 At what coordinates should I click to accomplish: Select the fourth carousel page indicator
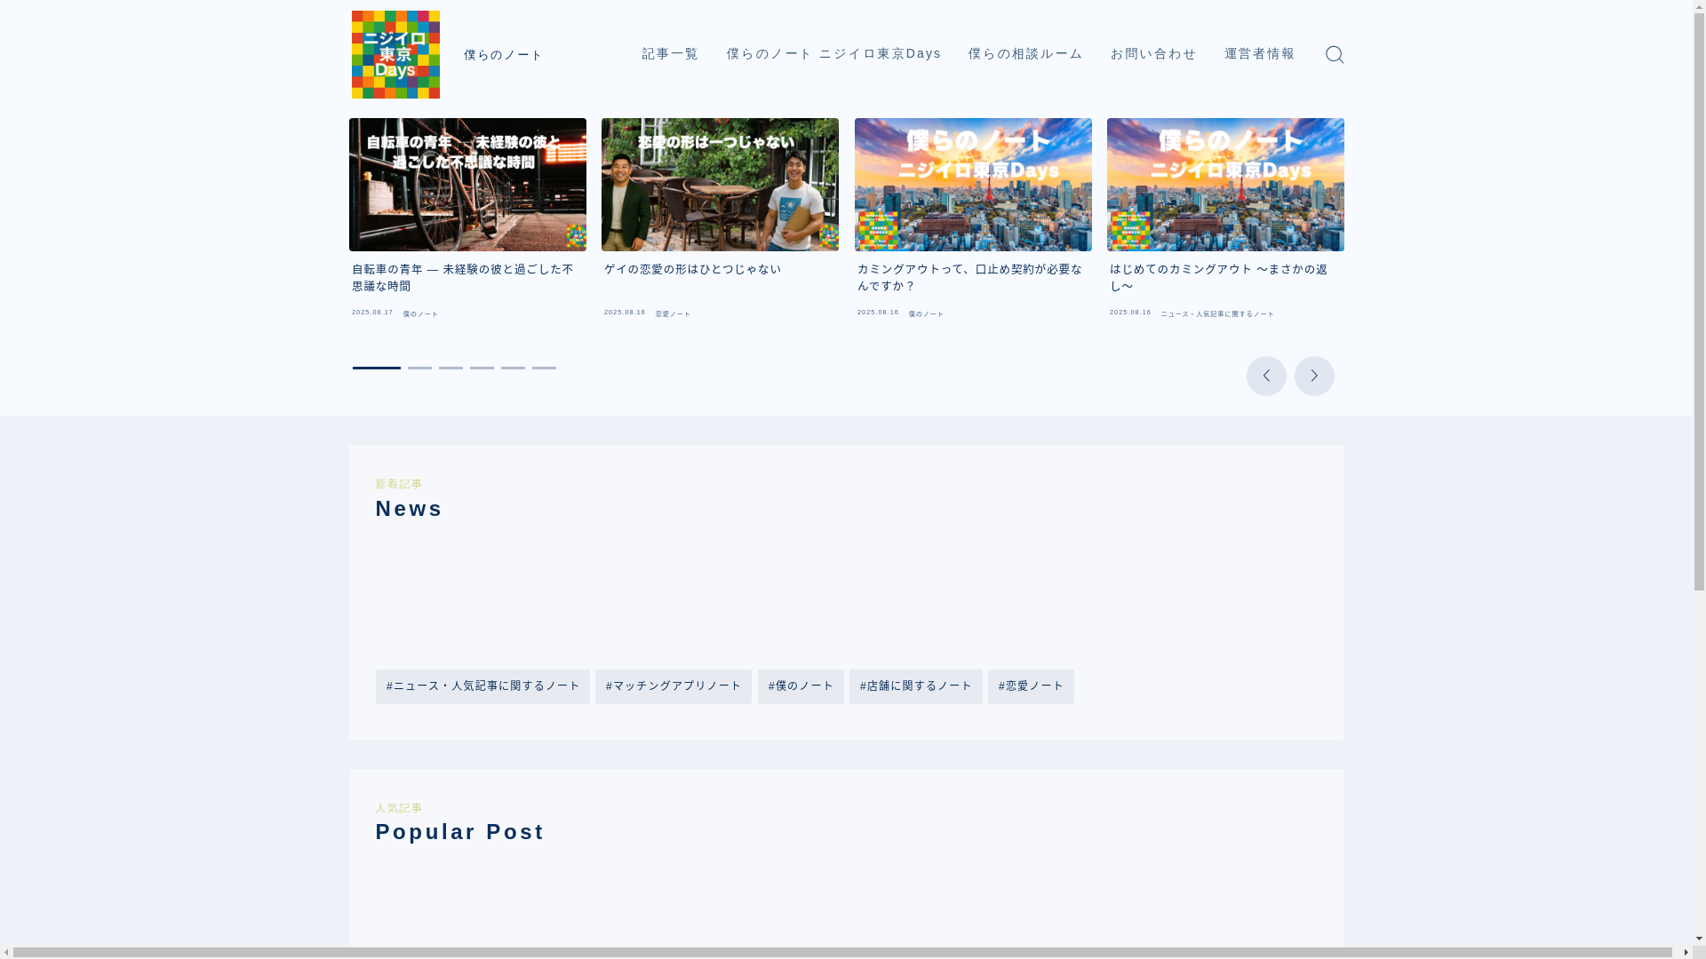pos(482,368)
